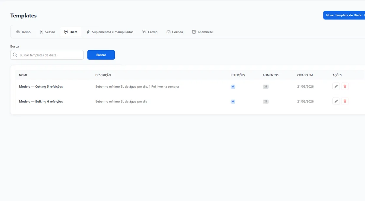Edit the Bulking 6 refeições template

click(x=336, y=101)
